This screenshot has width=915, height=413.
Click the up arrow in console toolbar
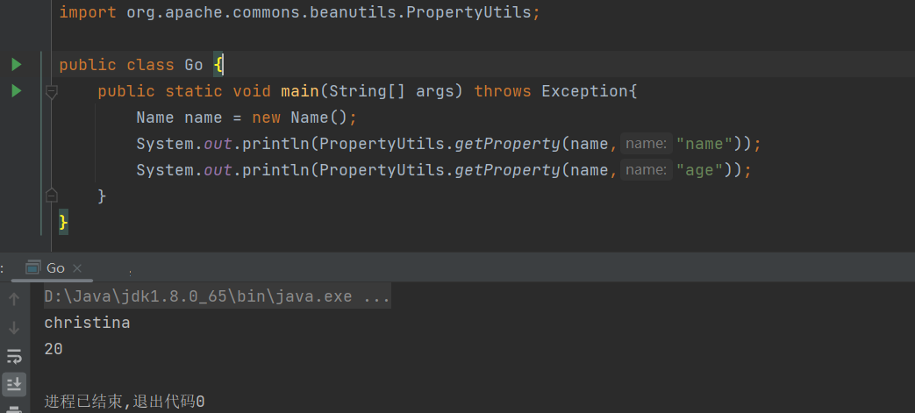14,300
